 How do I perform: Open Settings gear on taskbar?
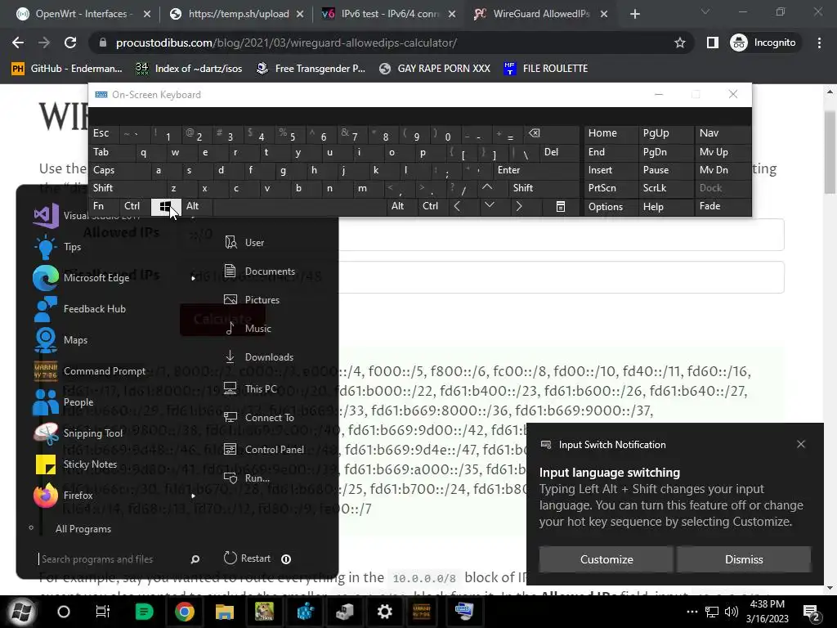[x=384, y=612]
